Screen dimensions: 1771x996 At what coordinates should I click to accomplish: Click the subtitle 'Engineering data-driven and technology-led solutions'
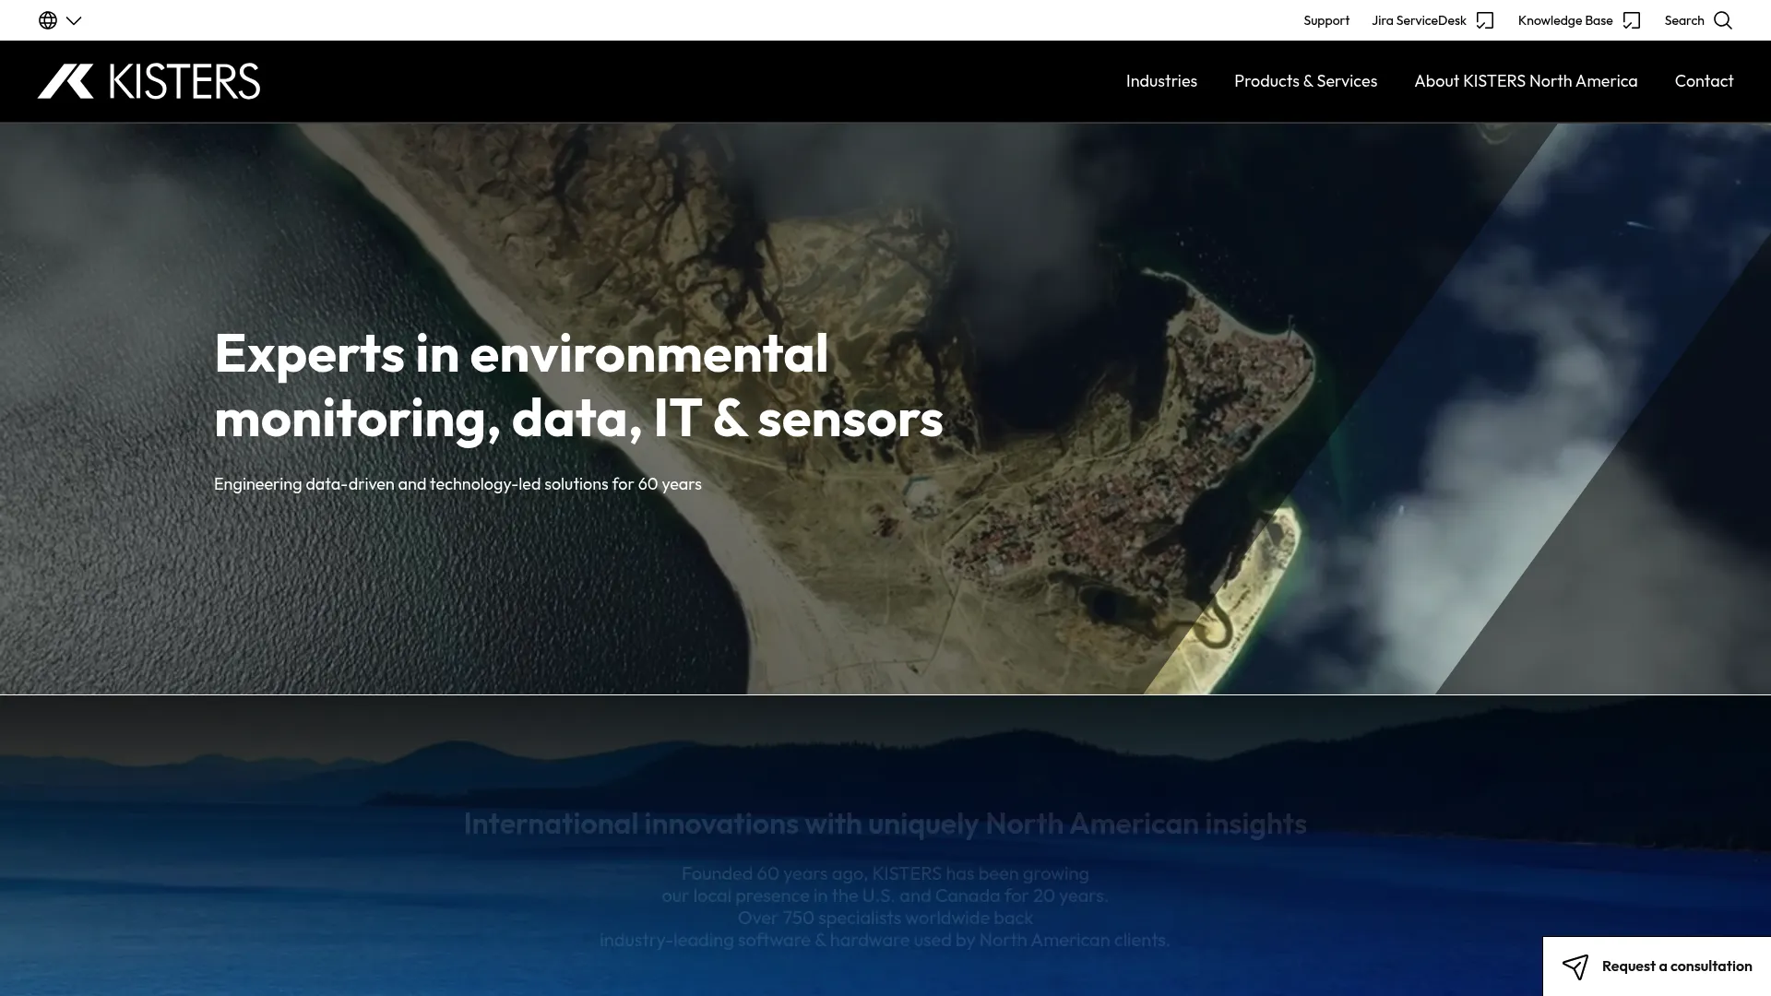coord(458,484)
